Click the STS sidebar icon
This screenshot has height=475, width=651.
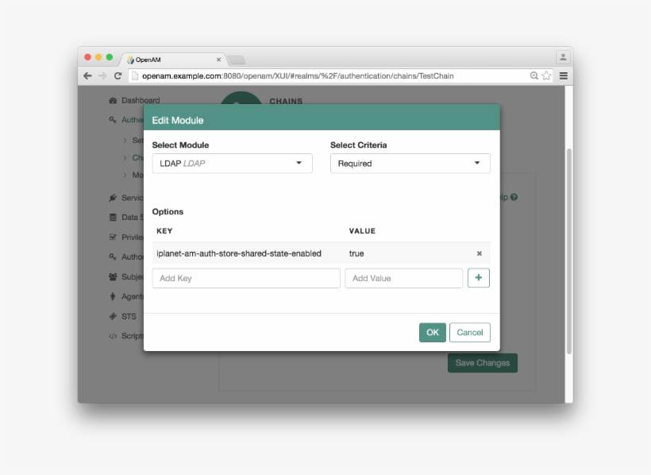112,315
